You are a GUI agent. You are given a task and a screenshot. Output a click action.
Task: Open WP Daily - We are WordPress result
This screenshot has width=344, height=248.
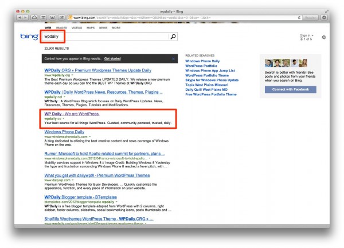(x=72, y=114)
